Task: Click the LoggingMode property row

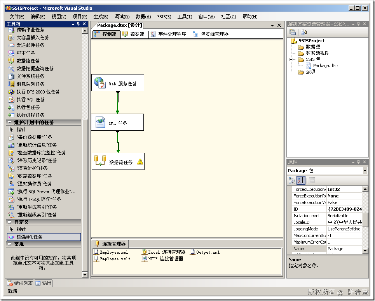Action: [327, 229]
